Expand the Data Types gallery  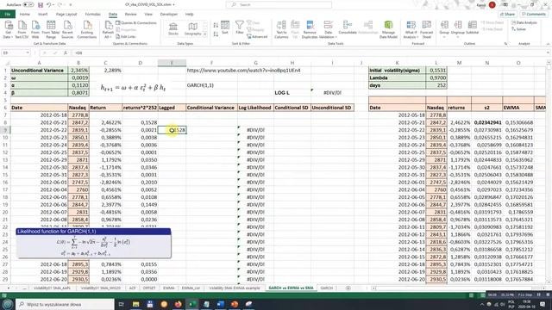tap(205, 34)
